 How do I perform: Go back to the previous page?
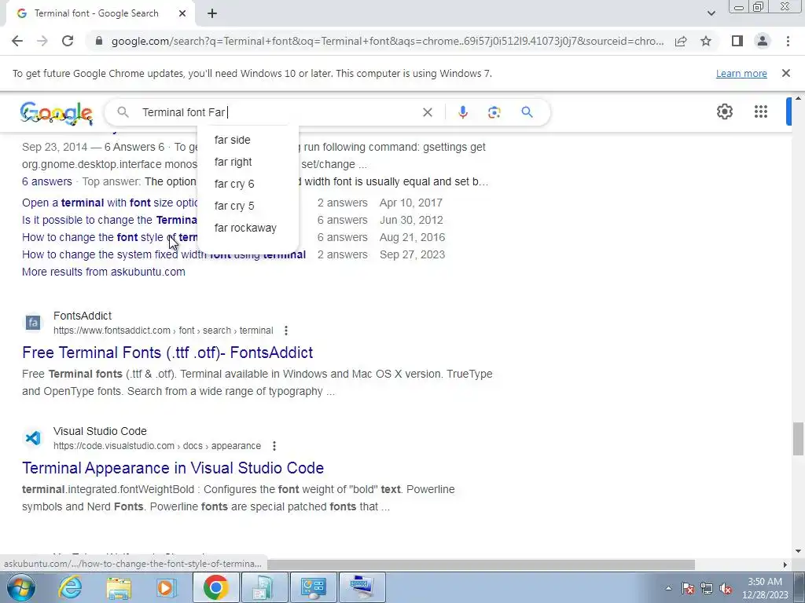tap(17, 41)
